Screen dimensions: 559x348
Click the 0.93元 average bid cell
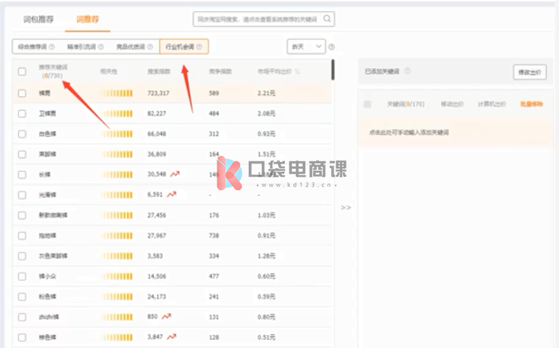pos(267,134)
